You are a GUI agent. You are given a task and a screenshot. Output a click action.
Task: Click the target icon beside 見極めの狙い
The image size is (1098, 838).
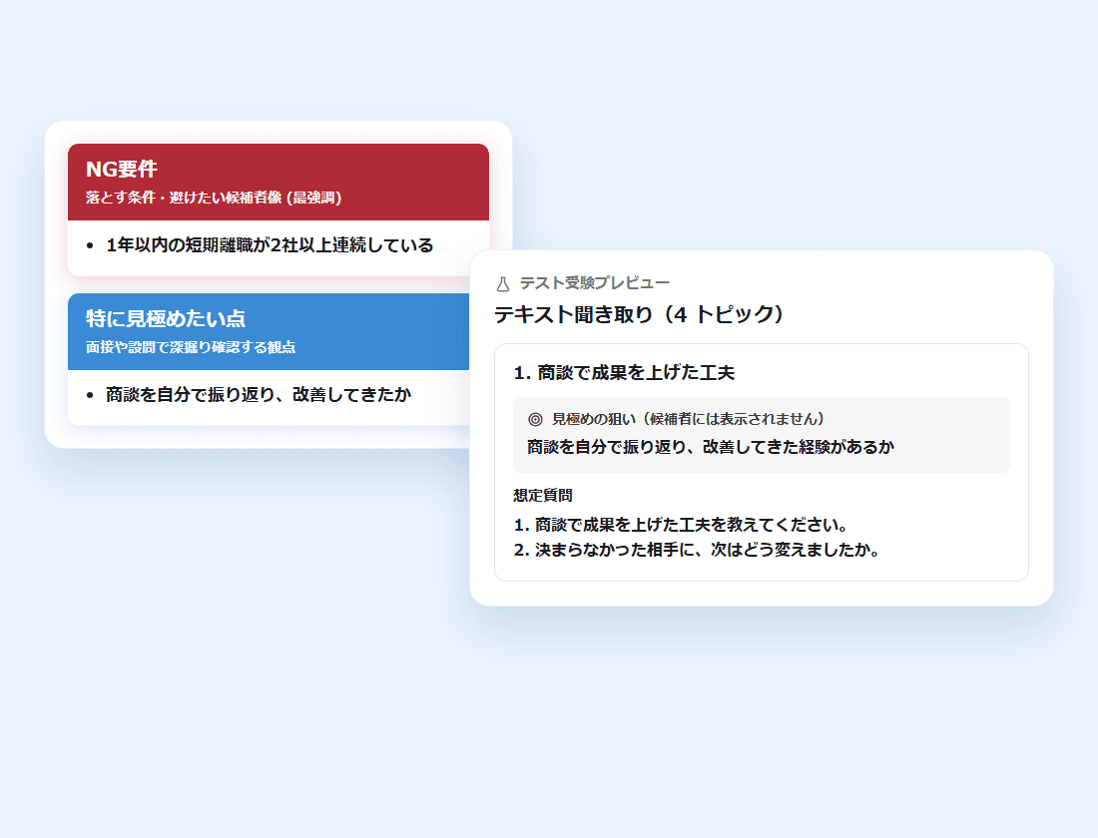pyautogui.click(x=535, y=419)
